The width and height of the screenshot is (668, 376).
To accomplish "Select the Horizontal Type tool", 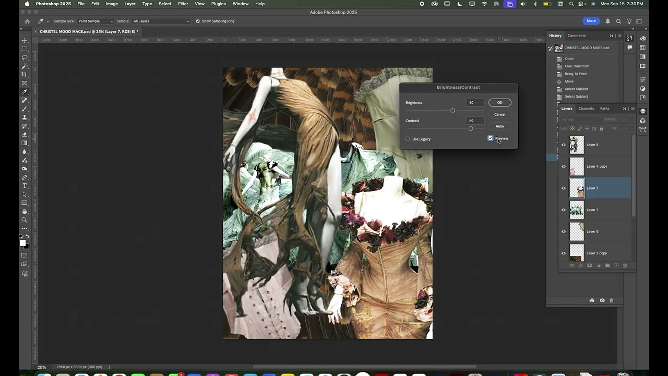I will tap(24, 185).
